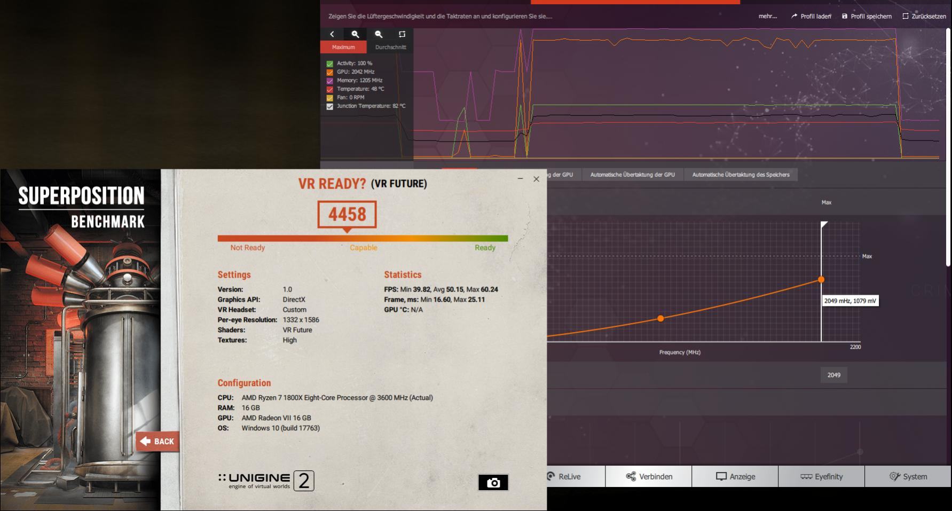
Task: Click 'AMD Radeon VII 16 GB' text
Action: pyautogui.click(x=276, y=418)
